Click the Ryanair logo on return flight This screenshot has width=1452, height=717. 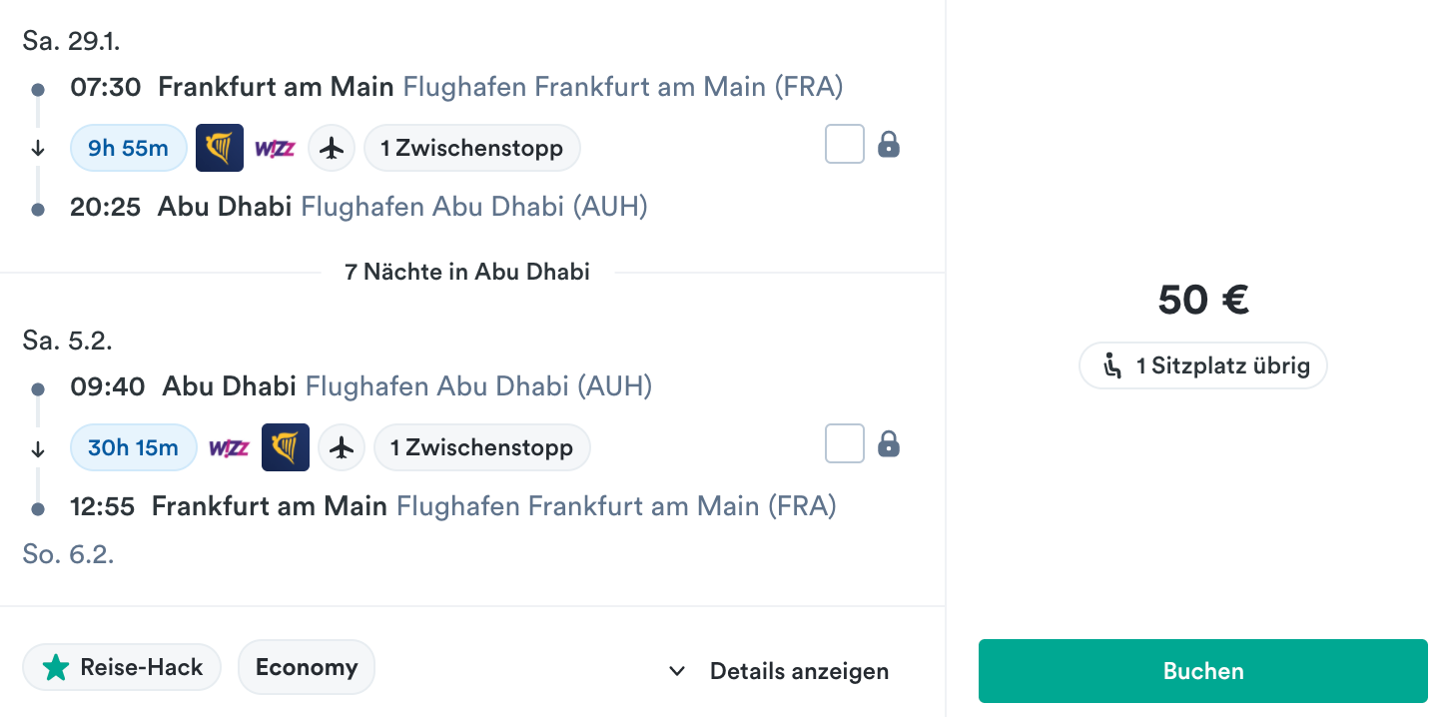[286, 447]
